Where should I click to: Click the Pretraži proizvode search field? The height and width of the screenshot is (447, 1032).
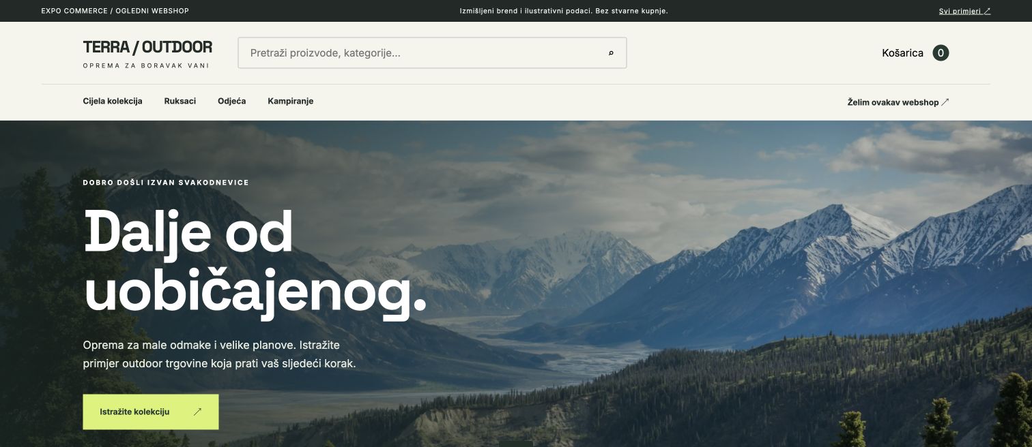[x=432, y=52]
